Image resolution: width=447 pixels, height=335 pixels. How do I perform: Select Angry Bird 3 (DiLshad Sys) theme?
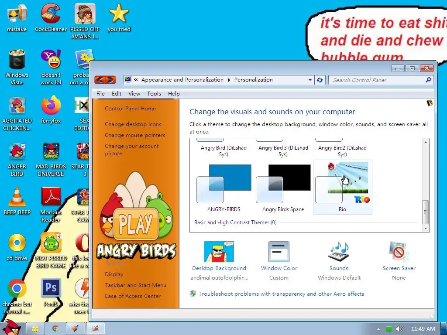[283, 149]
